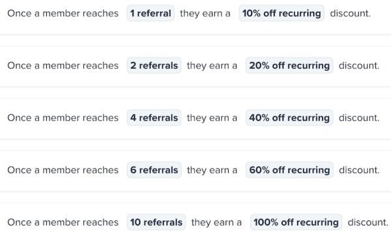Open the "60% off recurring" badge
Image resolution: width=391 pixels, height=242 pixels.
(x=289, y=170)
